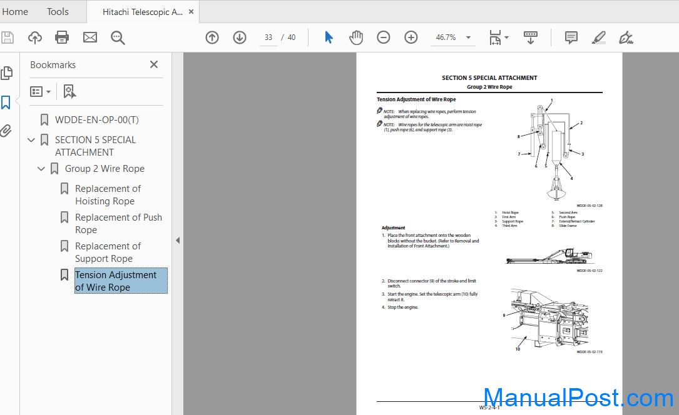Open WDDE-EN-OP-00(T) bookmark
Image resolution: width=679 pixels, height=415 pixels.
(96, 120)
